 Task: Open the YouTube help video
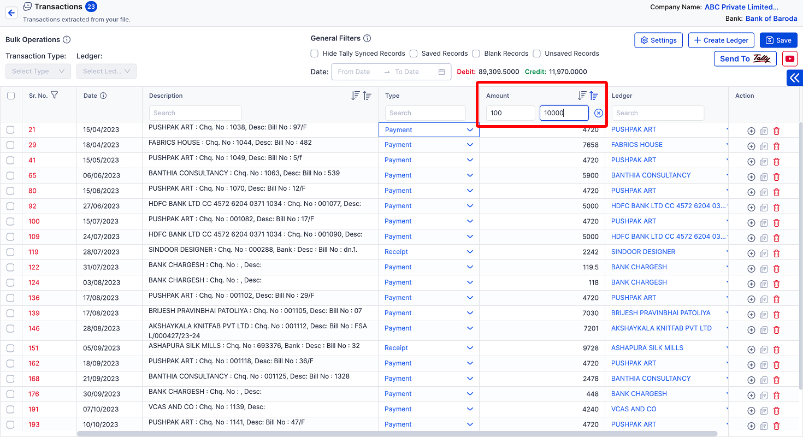pos(789,59)
